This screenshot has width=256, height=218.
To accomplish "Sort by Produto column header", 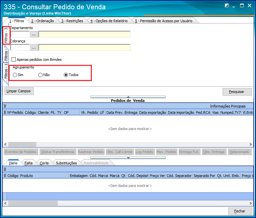I will click(44, 176).
